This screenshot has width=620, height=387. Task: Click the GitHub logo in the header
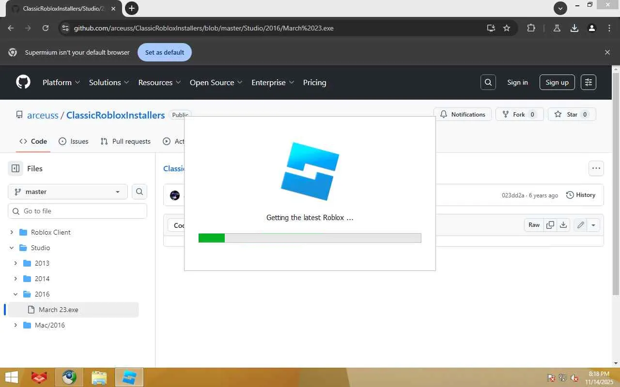coord(23,82)
